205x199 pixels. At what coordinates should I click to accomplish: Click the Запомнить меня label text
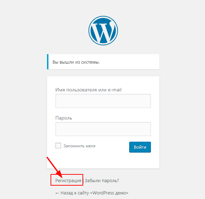[x=79, y=146]
